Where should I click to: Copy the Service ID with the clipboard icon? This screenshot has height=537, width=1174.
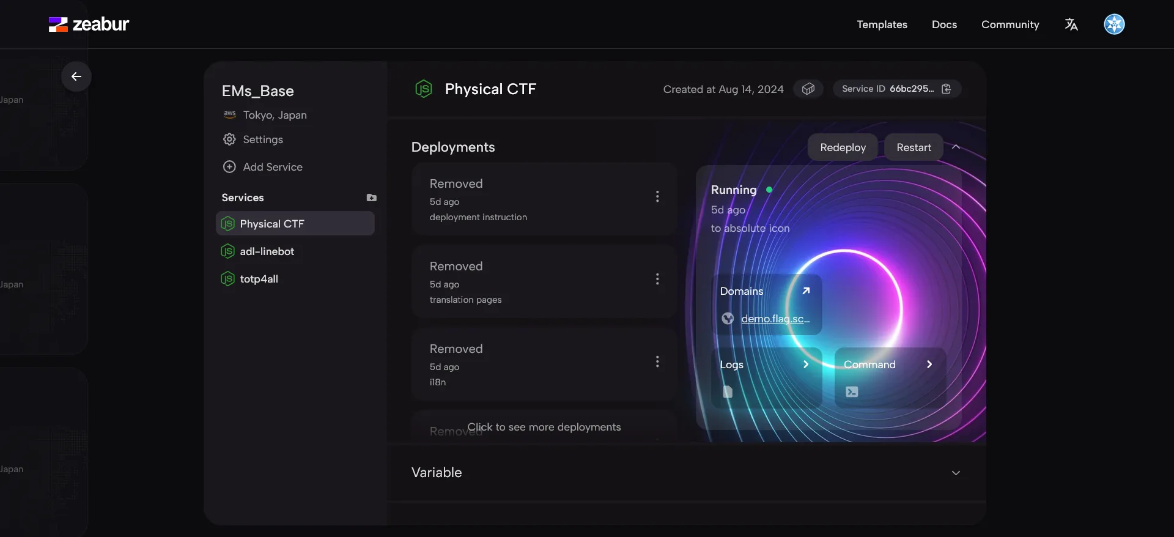pyautogui.click(x=946, y=89)
